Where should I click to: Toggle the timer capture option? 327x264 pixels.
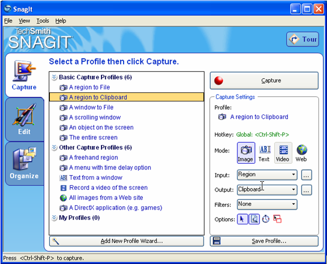coord(266,219)
